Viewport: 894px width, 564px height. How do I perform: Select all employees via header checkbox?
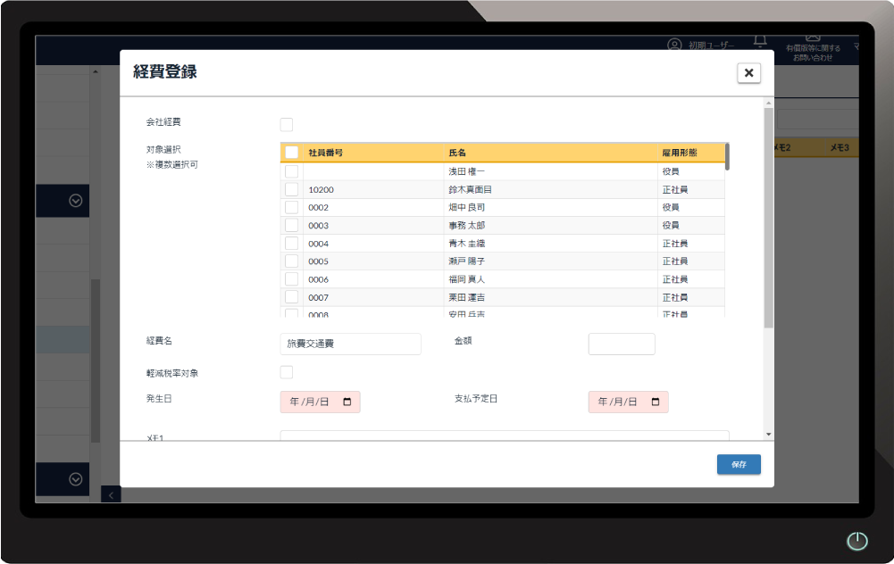[291, 153]
